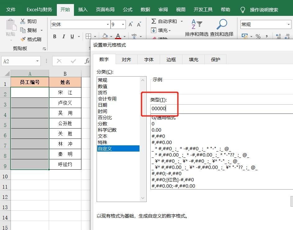Apply bold formatting with the B icon
This screenshot has width=293, height=230.
click(55, 36)
